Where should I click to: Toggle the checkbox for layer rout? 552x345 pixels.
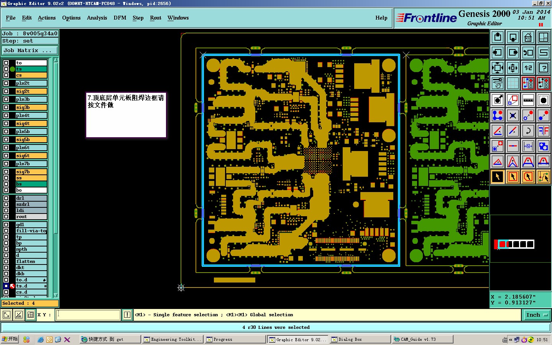tap(6, 217)
